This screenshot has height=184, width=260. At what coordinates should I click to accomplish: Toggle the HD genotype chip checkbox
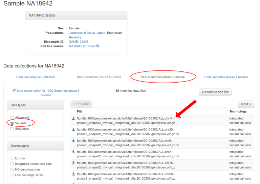12,170
